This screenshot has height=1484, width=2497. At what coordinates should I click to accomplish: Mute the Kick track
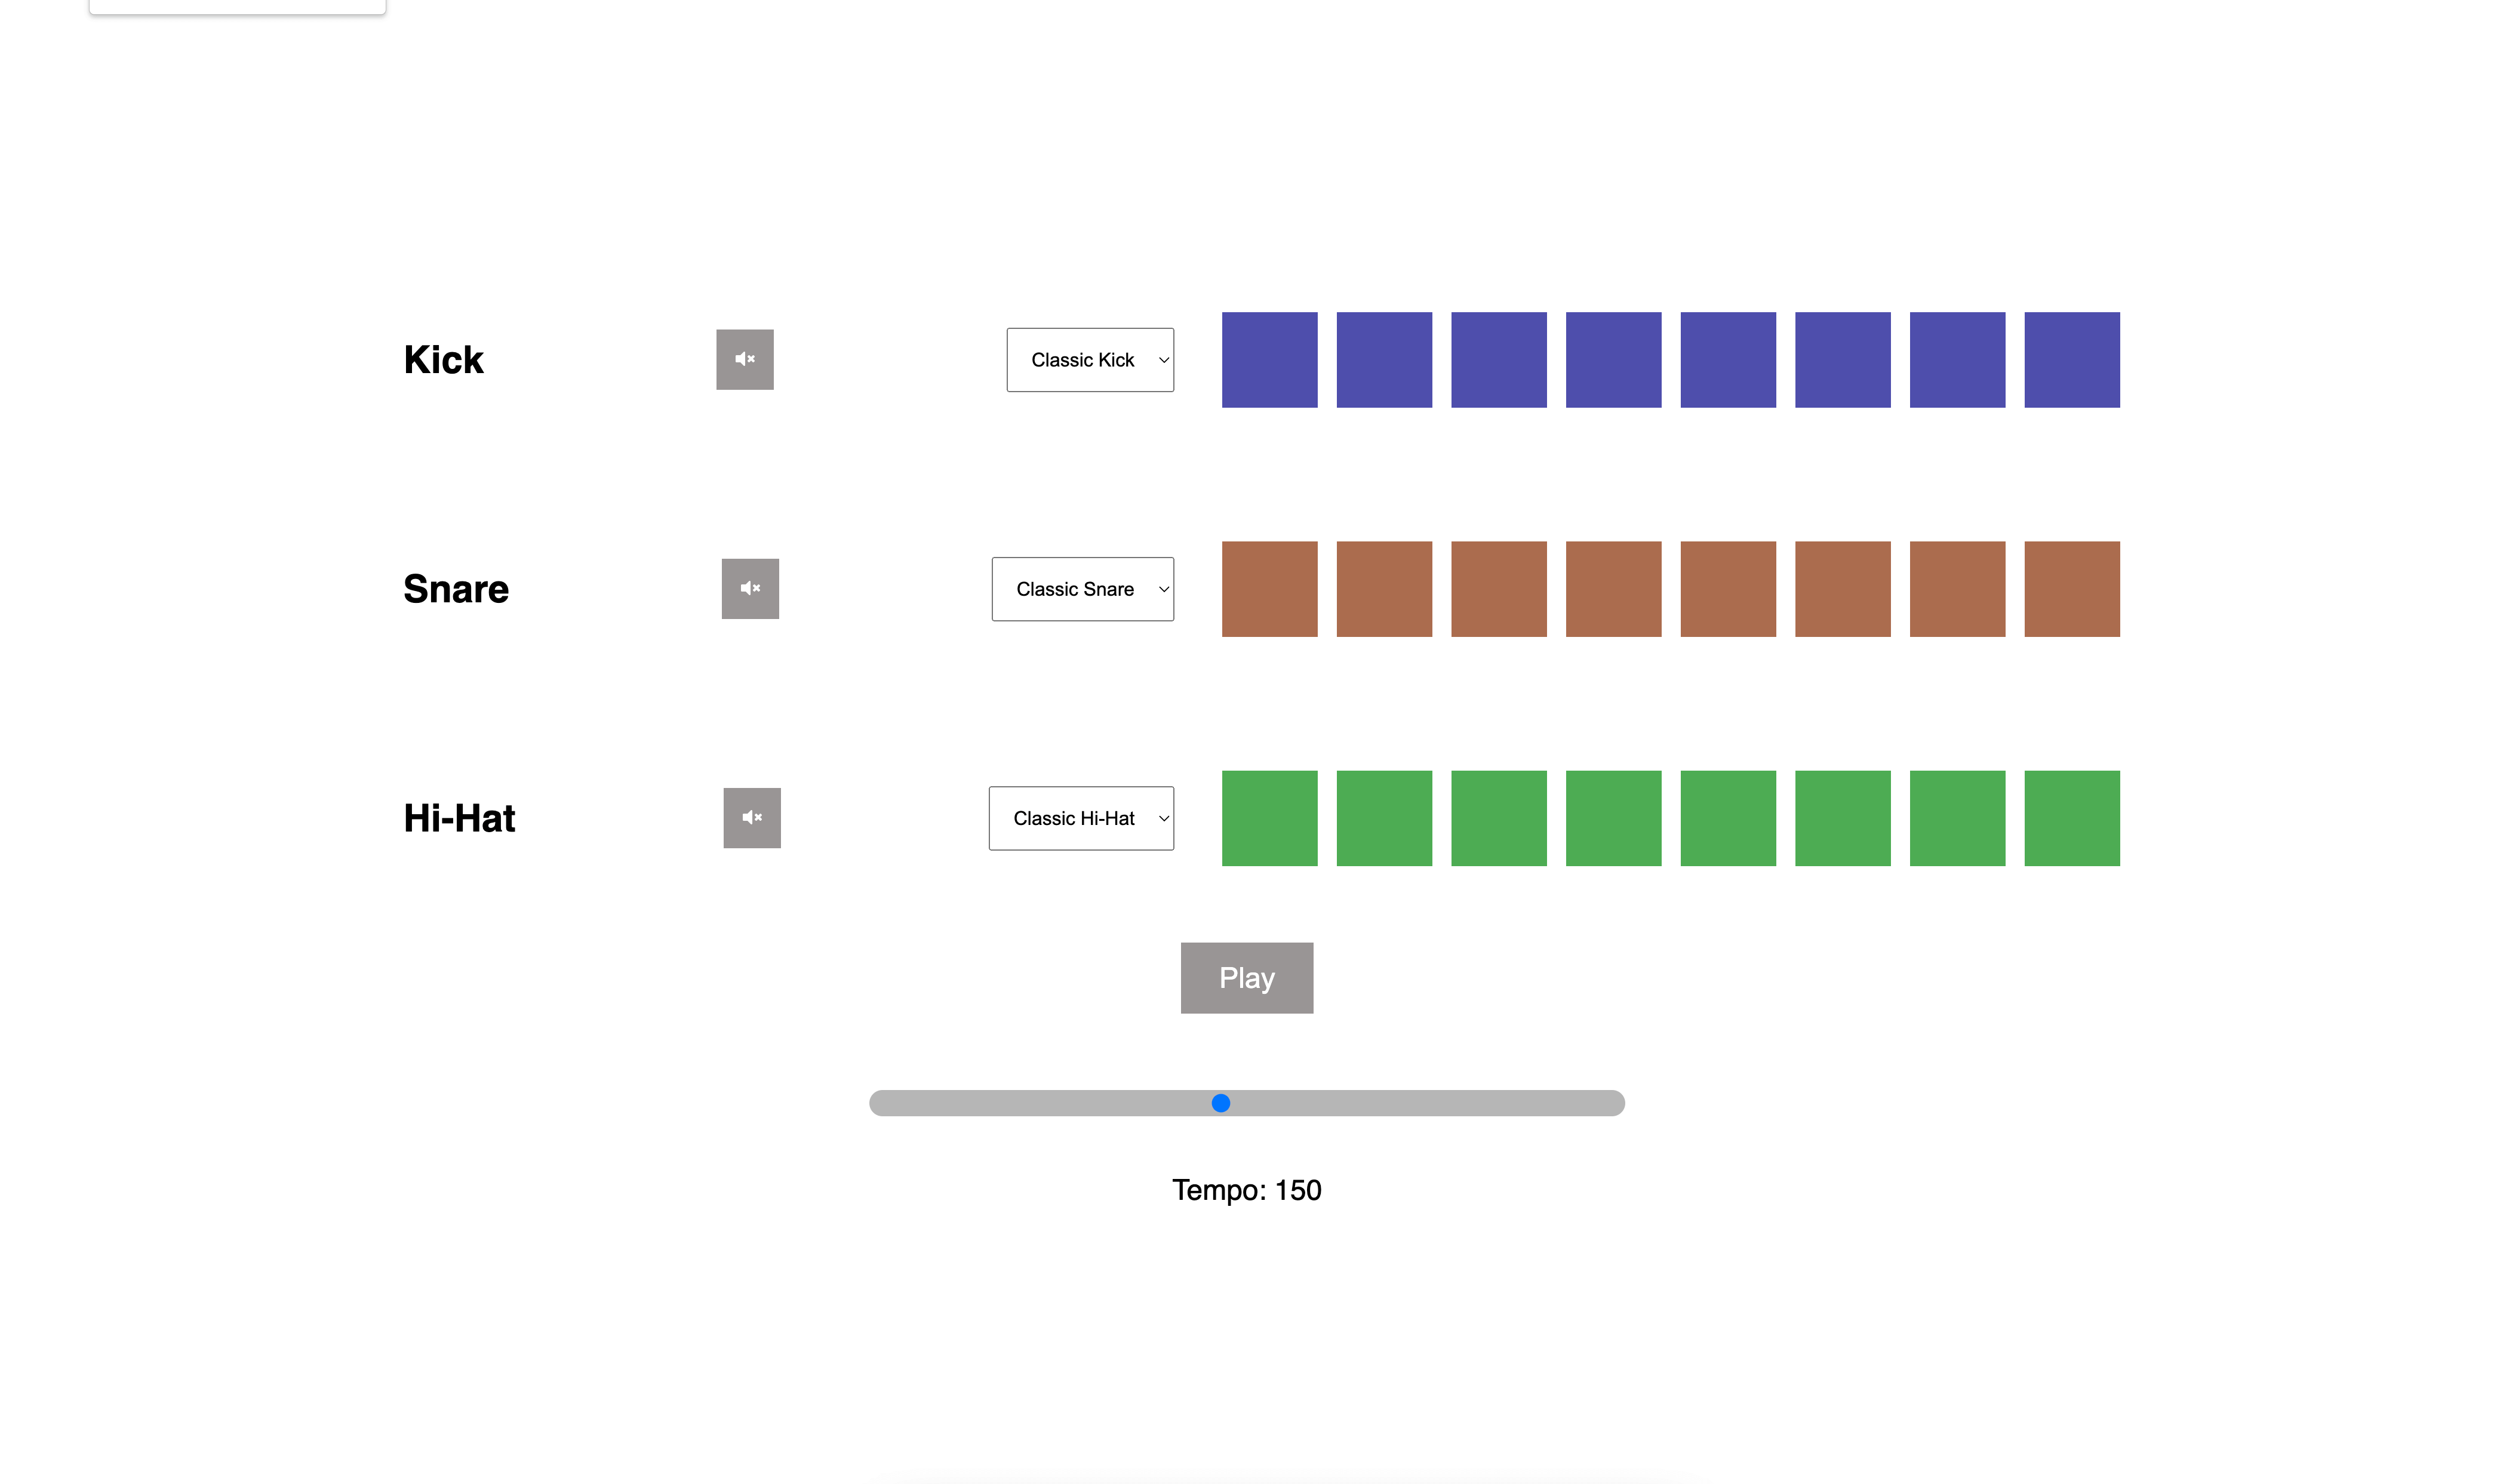745,359
